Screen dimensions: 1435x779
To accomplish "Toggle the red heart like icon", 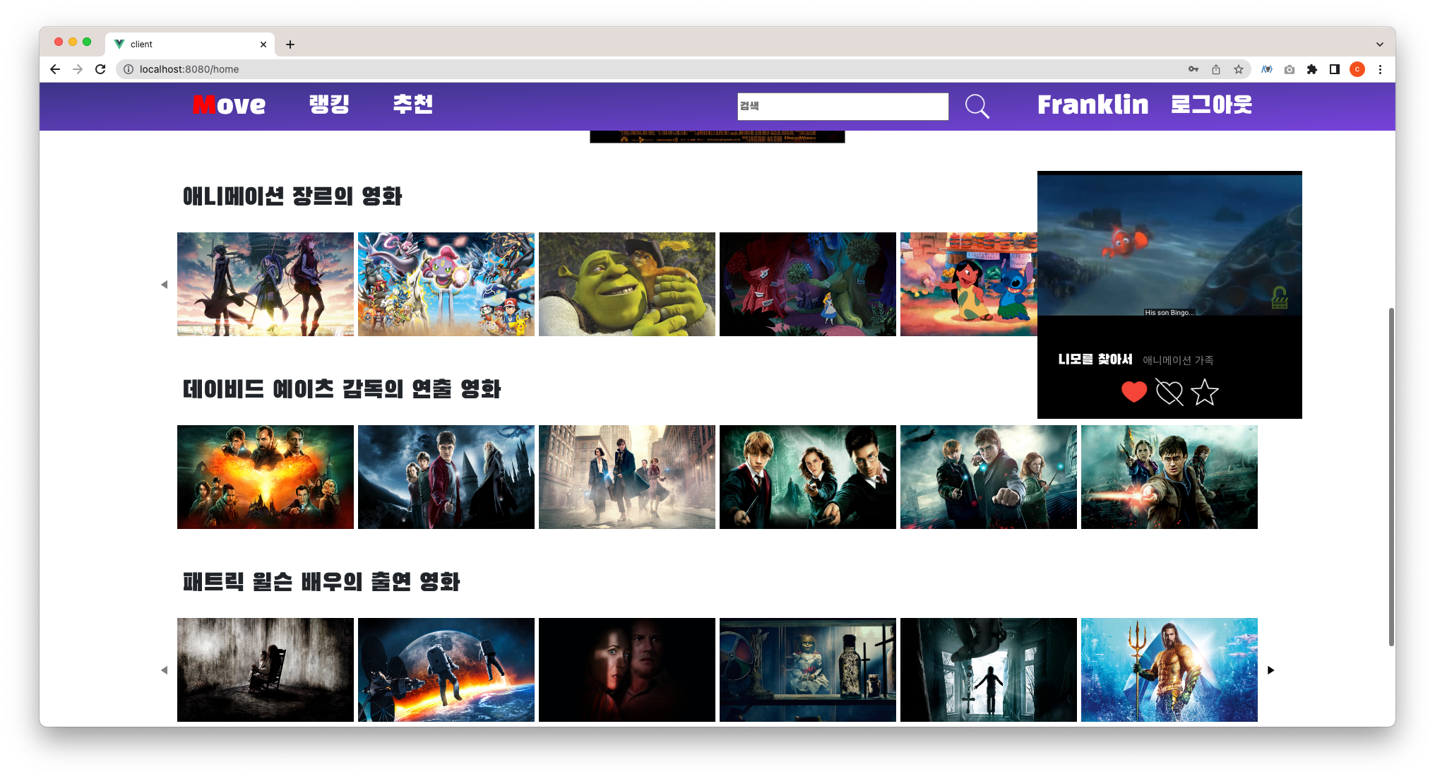I will tap(1134, 392).
